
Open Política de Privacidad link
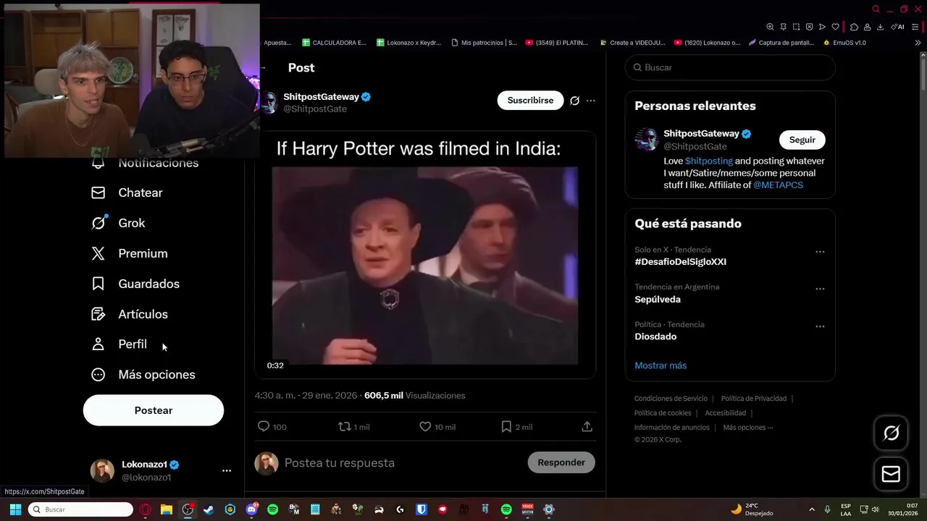coord(754,399)
